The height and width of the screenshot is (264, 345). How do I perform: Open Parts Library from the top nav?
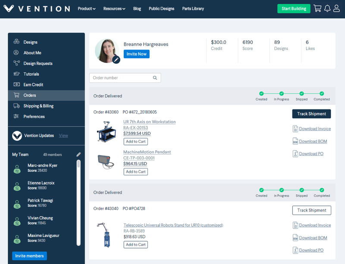193,9
